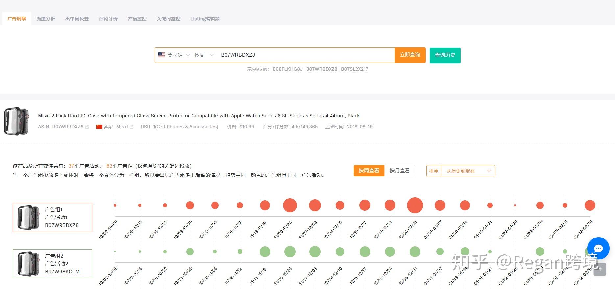Go to 评论分析 tab
The width and height of the screenshot is (615, 290).
(108, 19)
